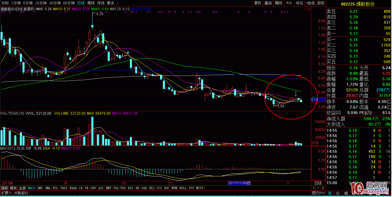
Task: Switch to the KDJ indicator
Action: (x=152, y=188)
